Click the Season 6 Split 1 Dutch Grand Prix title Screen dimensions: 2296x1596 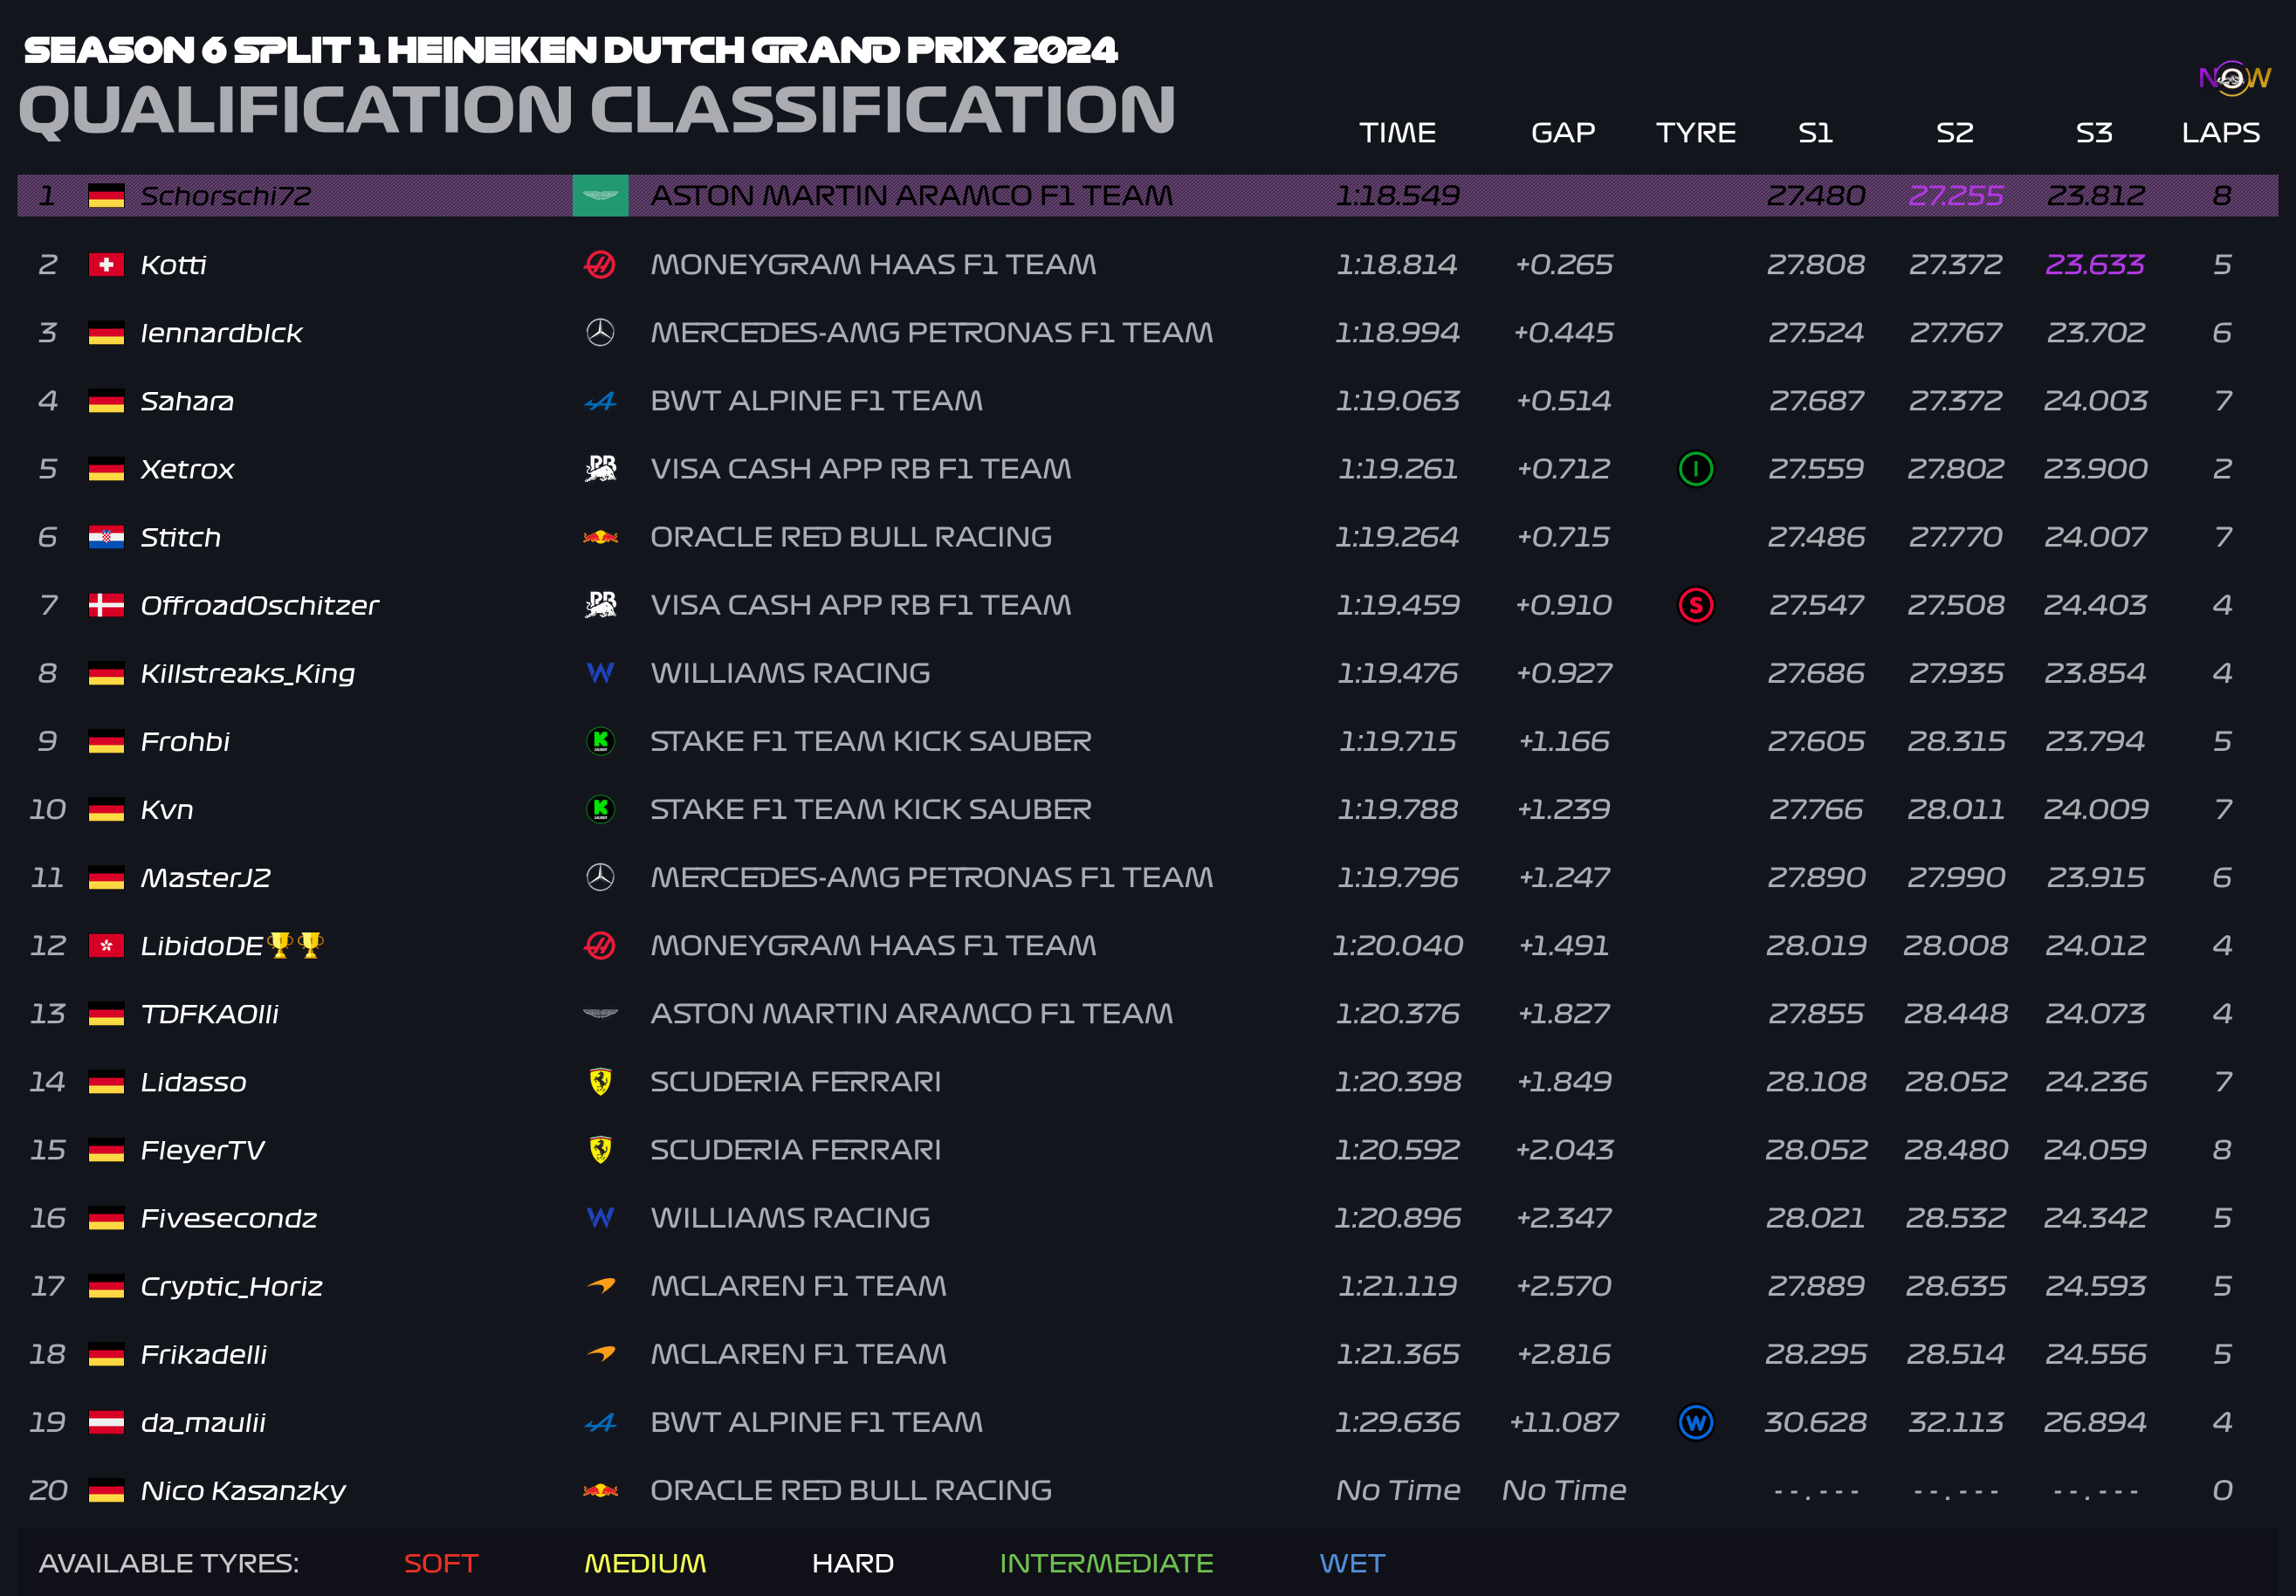click(570, 50)
